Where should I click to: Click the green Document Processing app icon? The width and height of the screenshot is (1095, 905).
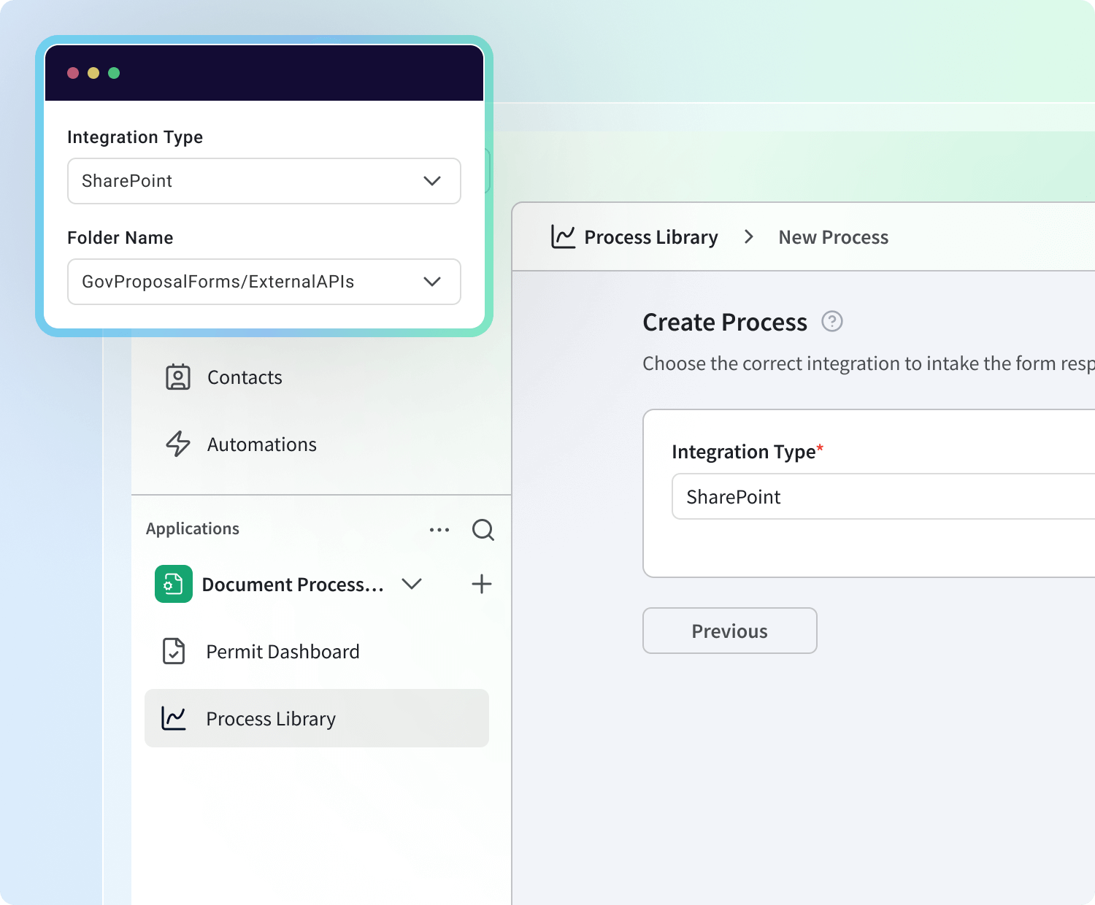174,584
